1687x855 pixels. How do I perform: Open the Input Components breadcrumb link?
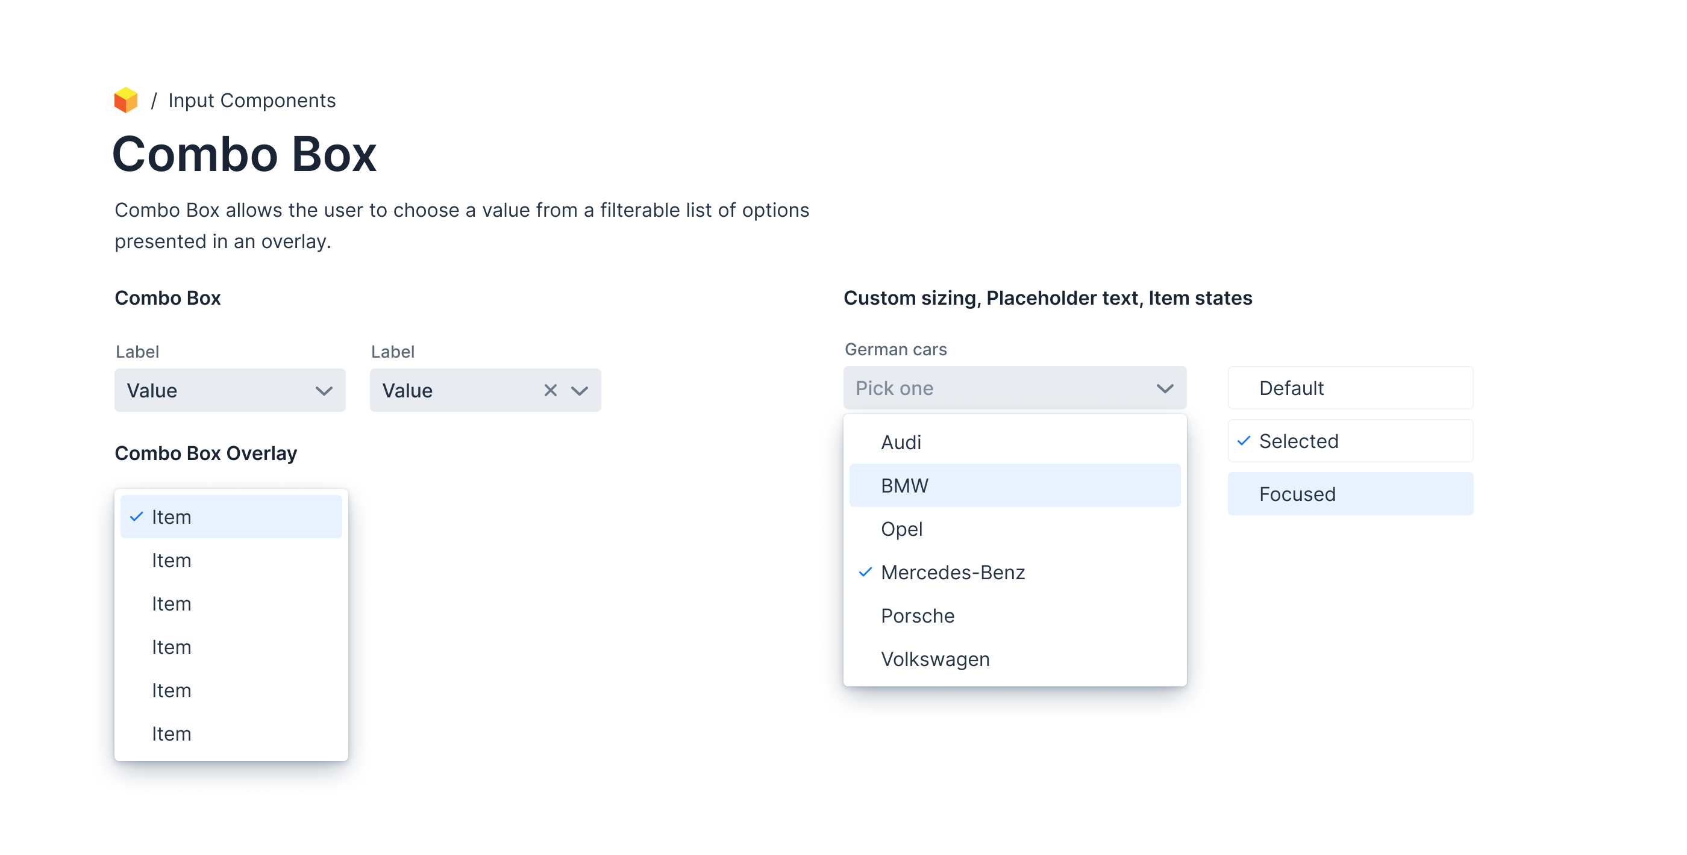click(x=251, y=100)
